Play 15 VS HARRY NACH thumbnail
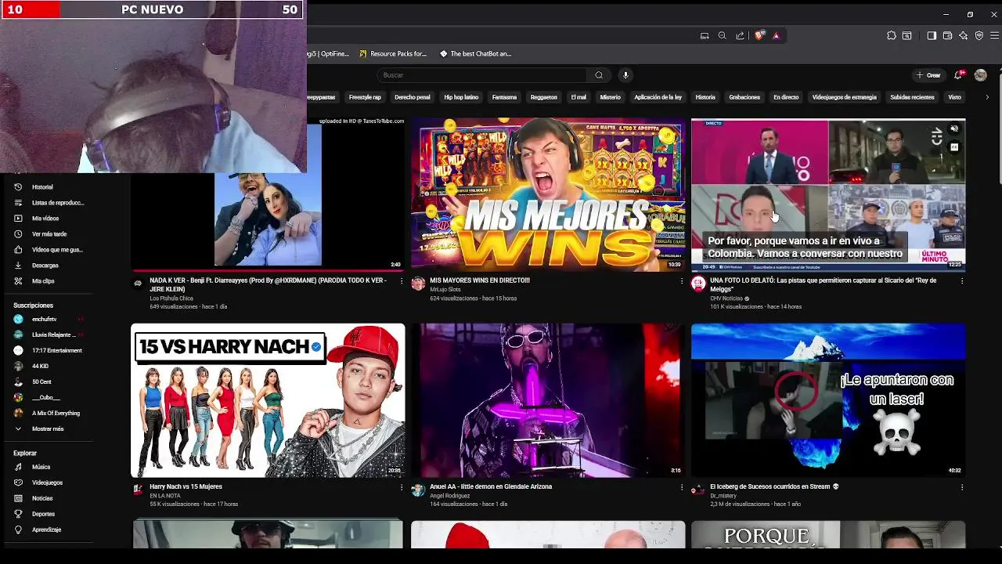The image size is (1002, 564). pos(268,400)
